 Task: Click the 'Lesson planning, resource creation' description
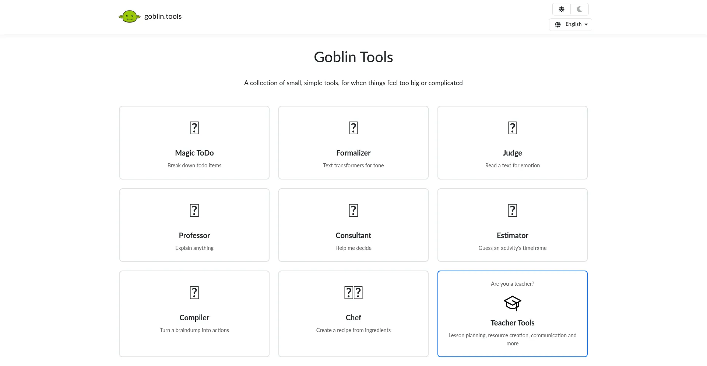click(513, 339)
